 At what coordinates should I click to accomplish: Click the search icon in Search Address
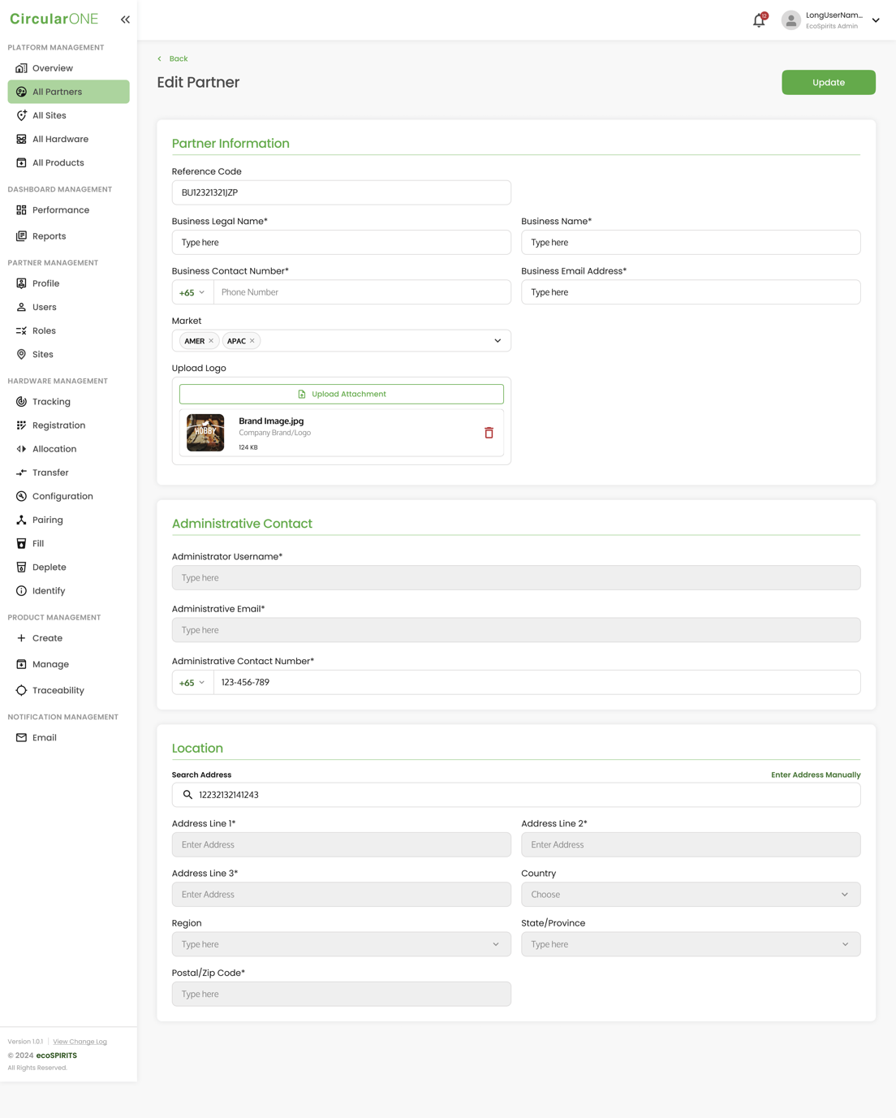(187, 795)
